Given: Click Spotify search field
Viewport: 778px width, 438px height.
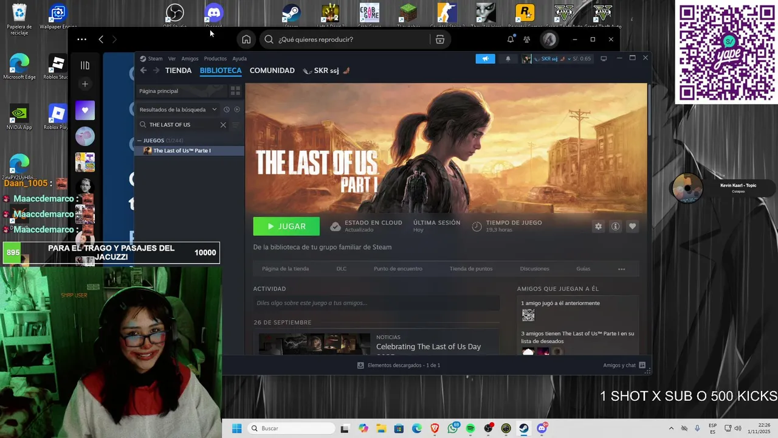Looking at the screenshot, I should pos(346,40).
